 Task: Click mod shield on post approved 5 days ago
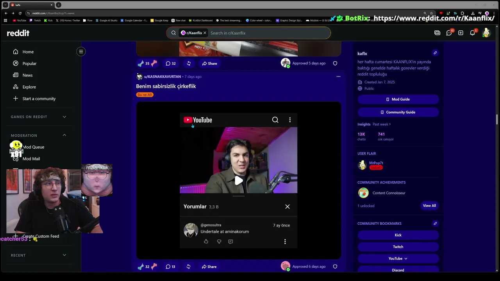335,63
